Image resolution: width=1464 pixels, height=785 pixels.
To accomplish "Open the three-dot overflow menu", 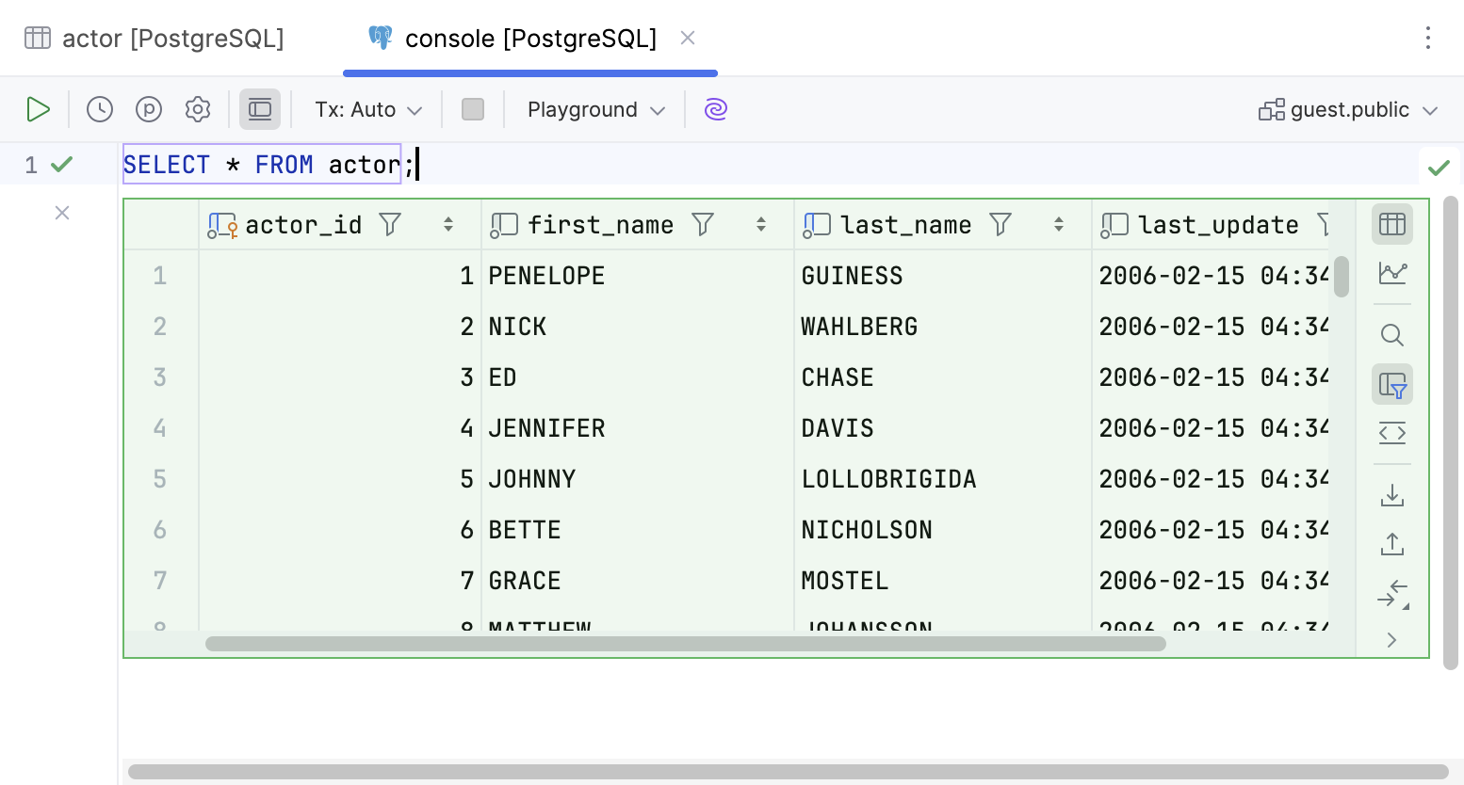I will pos(1428,38).
